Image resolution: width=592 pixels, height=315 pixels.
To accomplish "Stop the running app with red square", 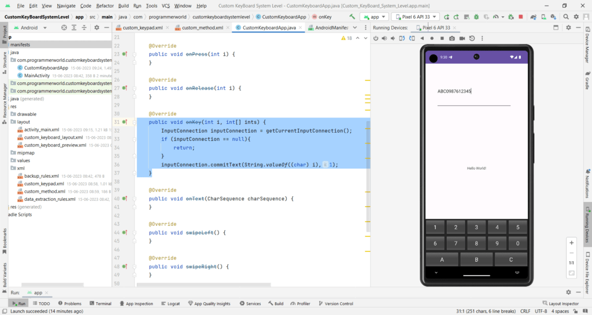I will pos(521,17).
